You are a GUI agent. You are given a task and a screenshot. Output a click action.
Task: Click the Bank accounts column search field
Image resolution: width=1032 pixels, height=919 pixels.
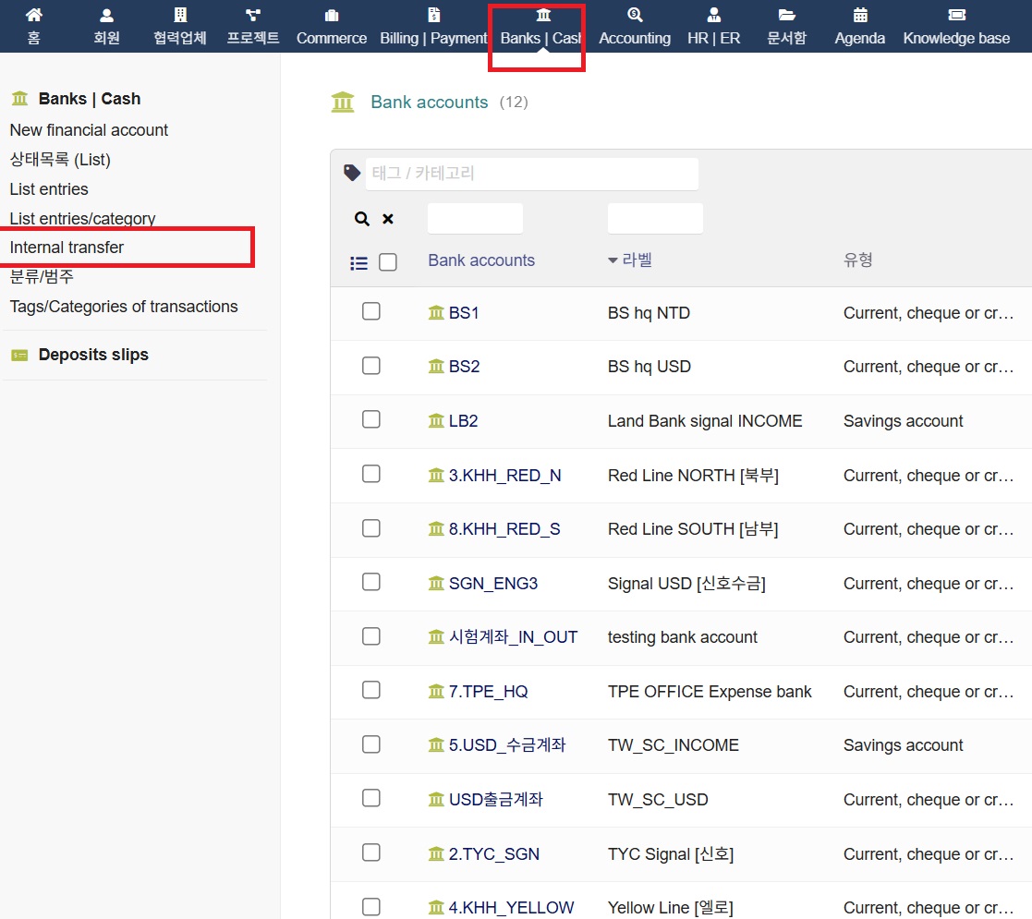[475, 219]
